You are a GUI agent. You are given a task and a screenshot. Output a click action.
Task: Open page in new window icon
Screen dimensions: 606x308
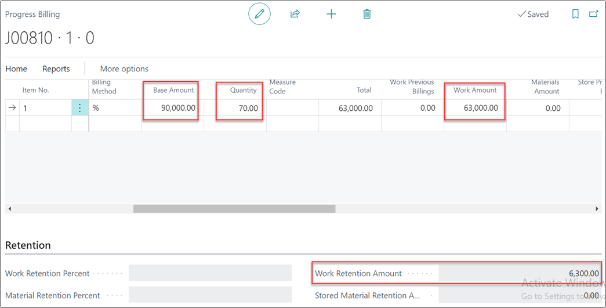point(593,14)
